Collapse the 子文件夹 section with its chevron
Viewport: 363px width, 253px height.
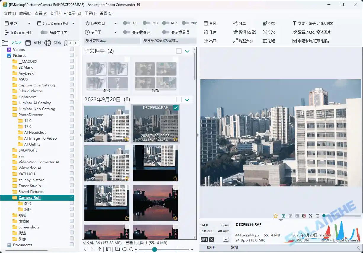[x=187, y=51]
